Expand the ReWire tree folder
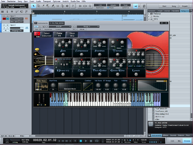 (149, 16)
